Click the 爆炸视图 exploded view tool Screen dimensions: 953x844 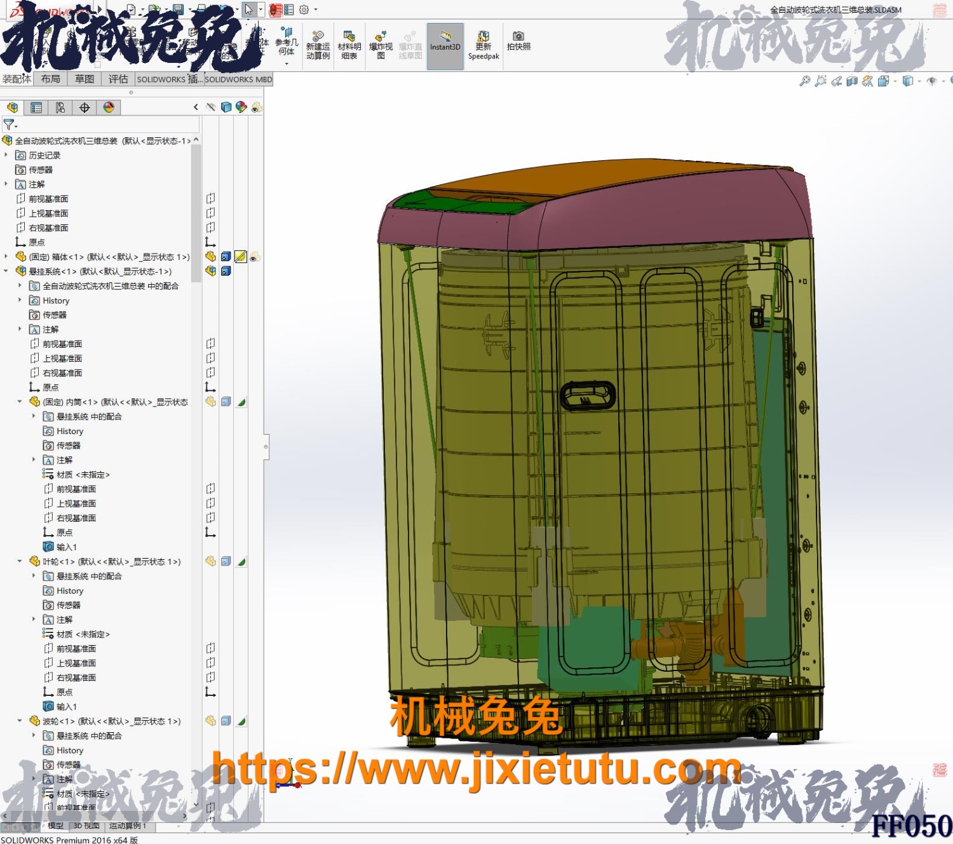click(381, 44)
